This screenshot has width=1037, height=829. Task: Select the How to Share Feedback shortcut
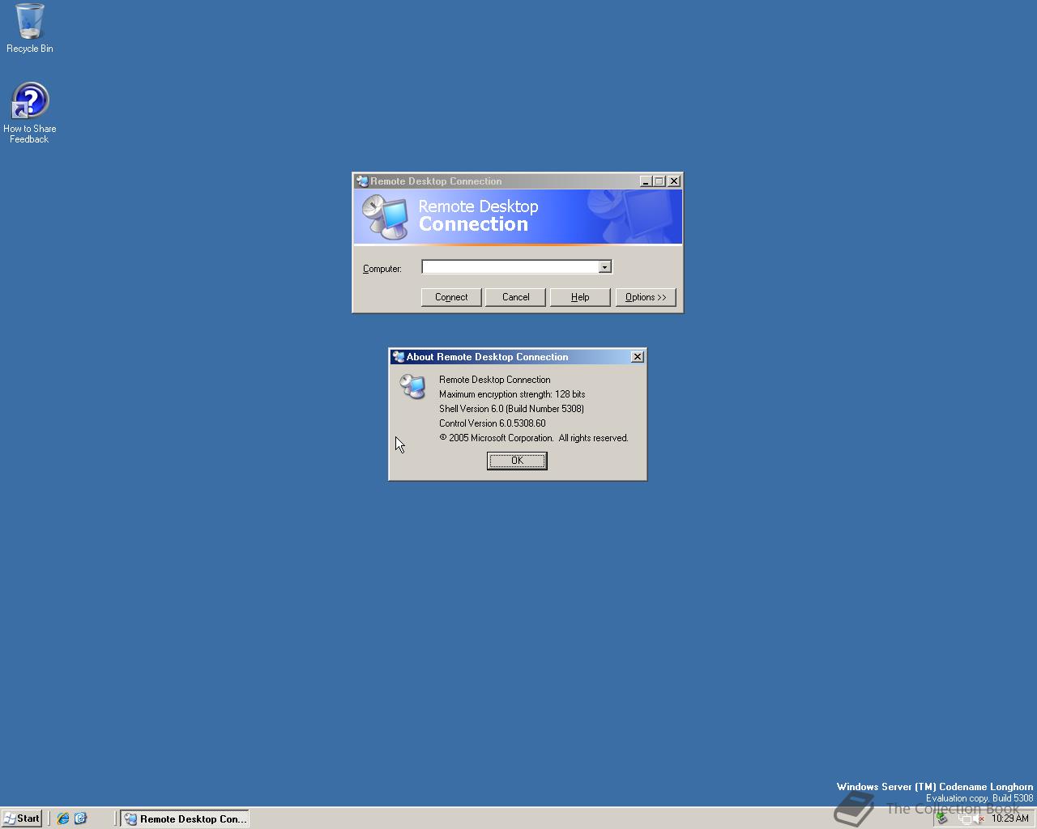[x=30, y=113]
